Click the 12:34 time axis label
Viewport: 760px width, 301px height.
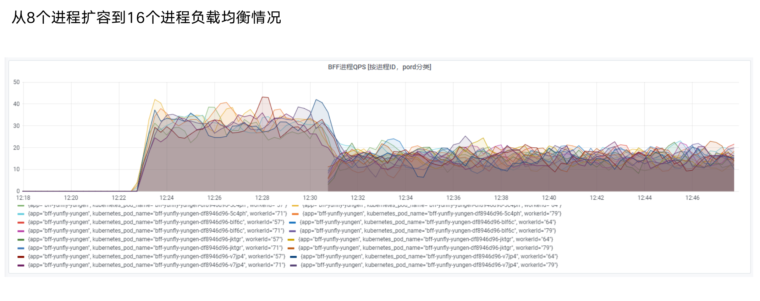pos(406,198)
